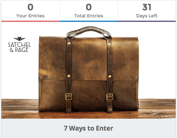Screen dimensions: 177x138
Task: Click the leather bag's top handle
Action: coord(89,32)
